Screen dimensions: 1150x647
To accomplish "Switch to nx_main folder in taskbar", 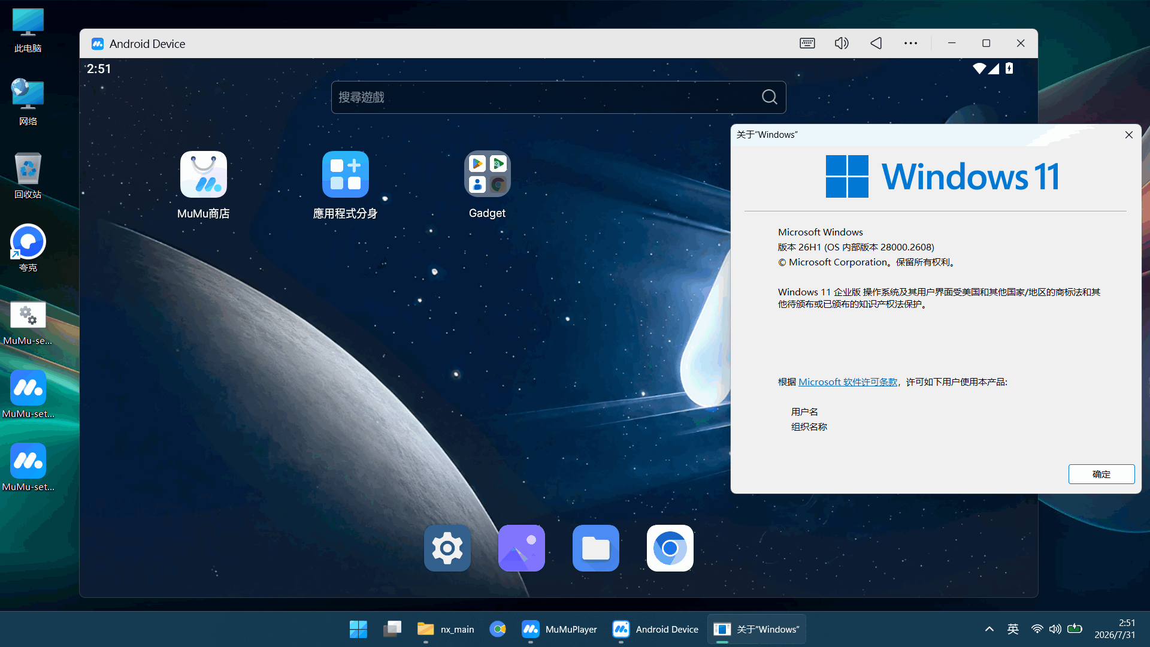I will point(445,629).
